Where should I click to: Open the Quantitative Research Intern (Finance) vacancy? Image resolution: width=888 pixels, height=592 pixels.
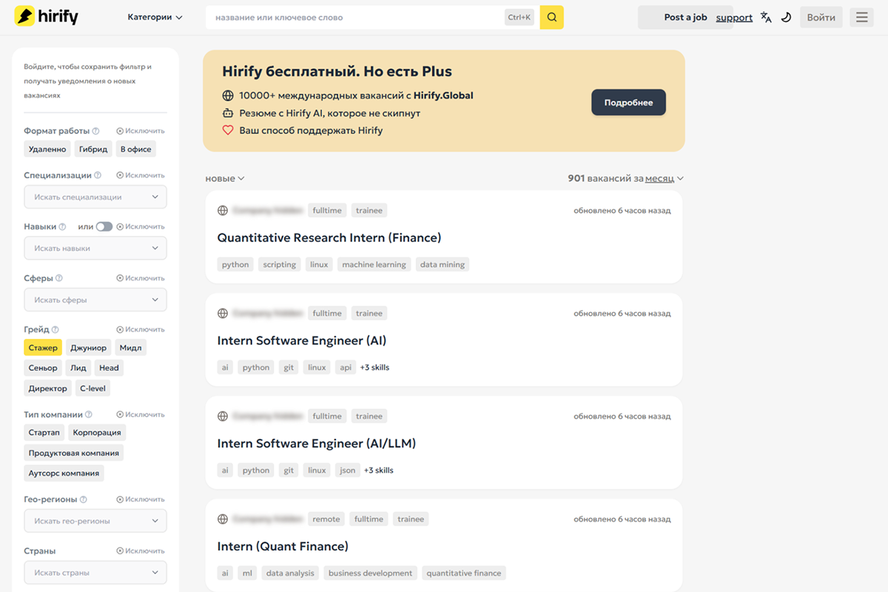(x=329, y=238)
